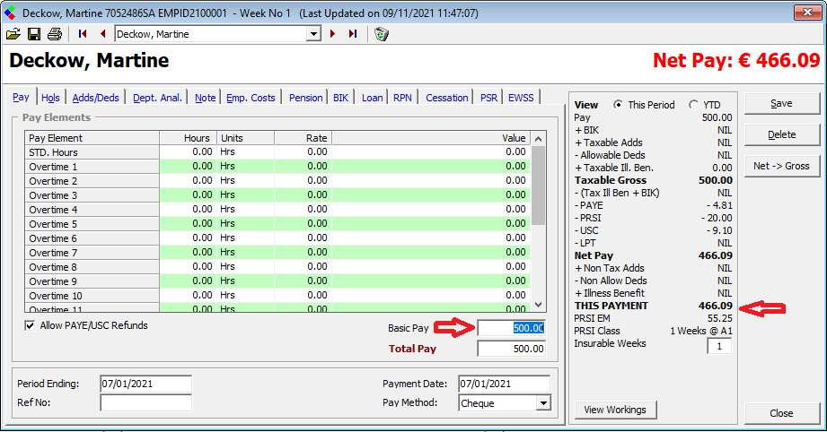This screenshot has height=432, width=827.
Task: Click the Period Ending date field
Action: 145,384
